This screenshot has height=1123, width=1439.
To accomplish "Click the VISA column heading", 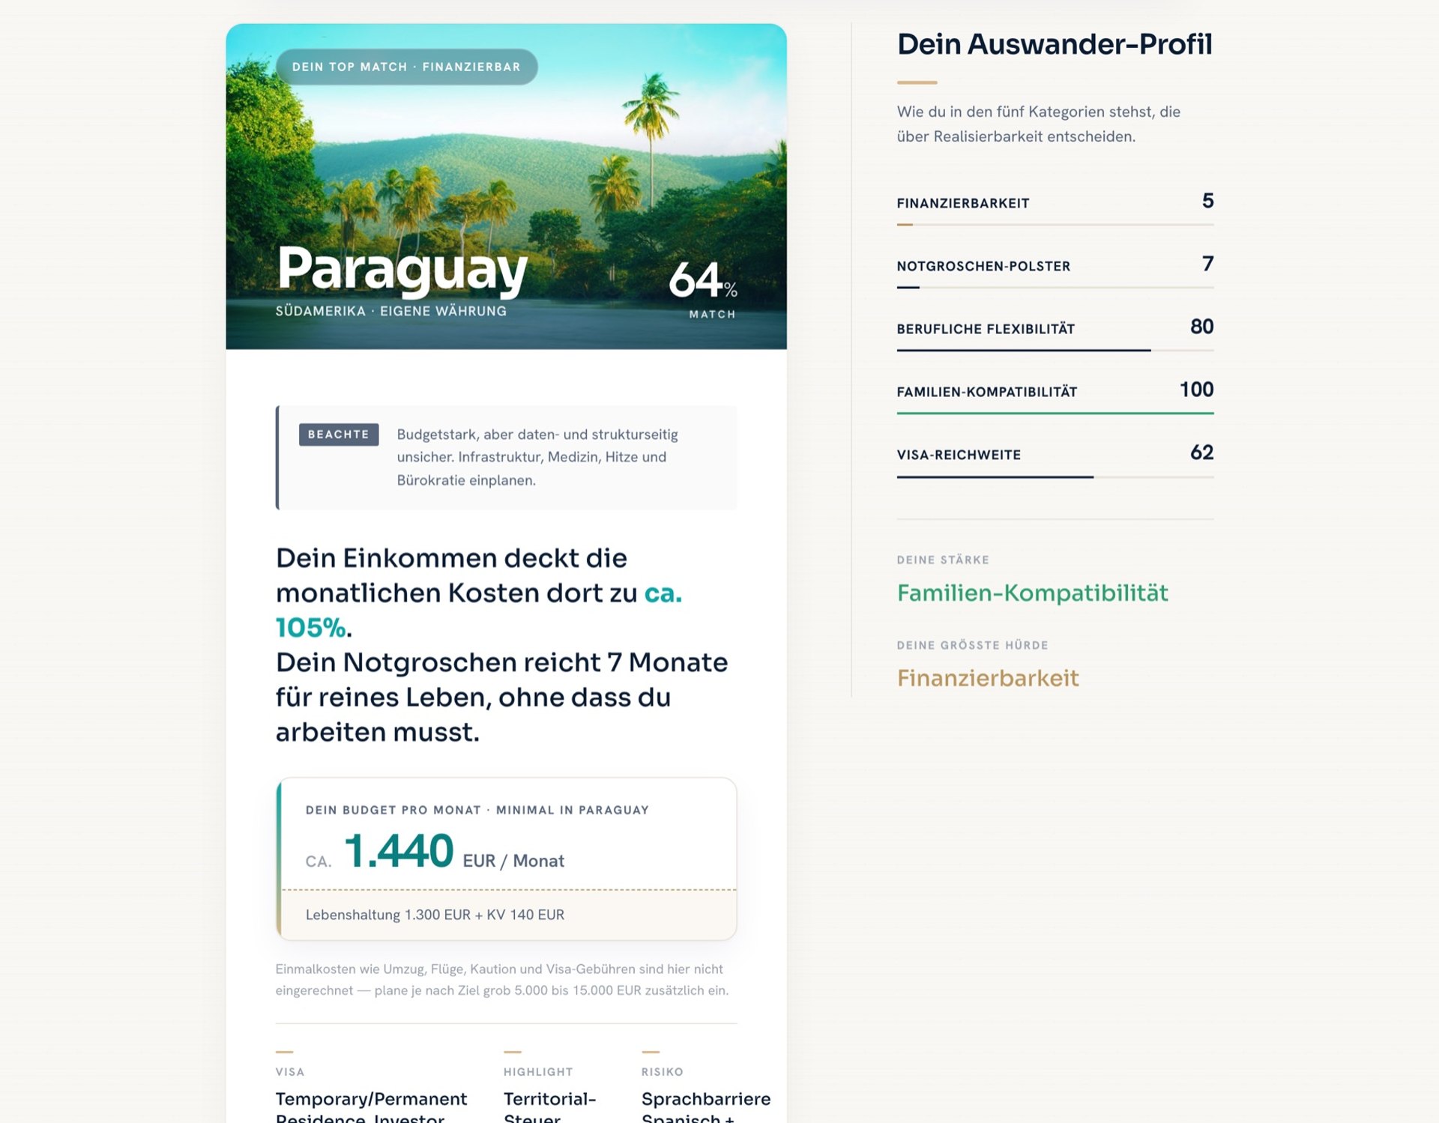I will click(289, 1072).
